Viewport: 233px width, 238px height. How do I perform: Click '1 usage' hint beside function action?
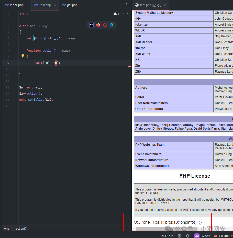pyautogui.click(x=65, y=51)
